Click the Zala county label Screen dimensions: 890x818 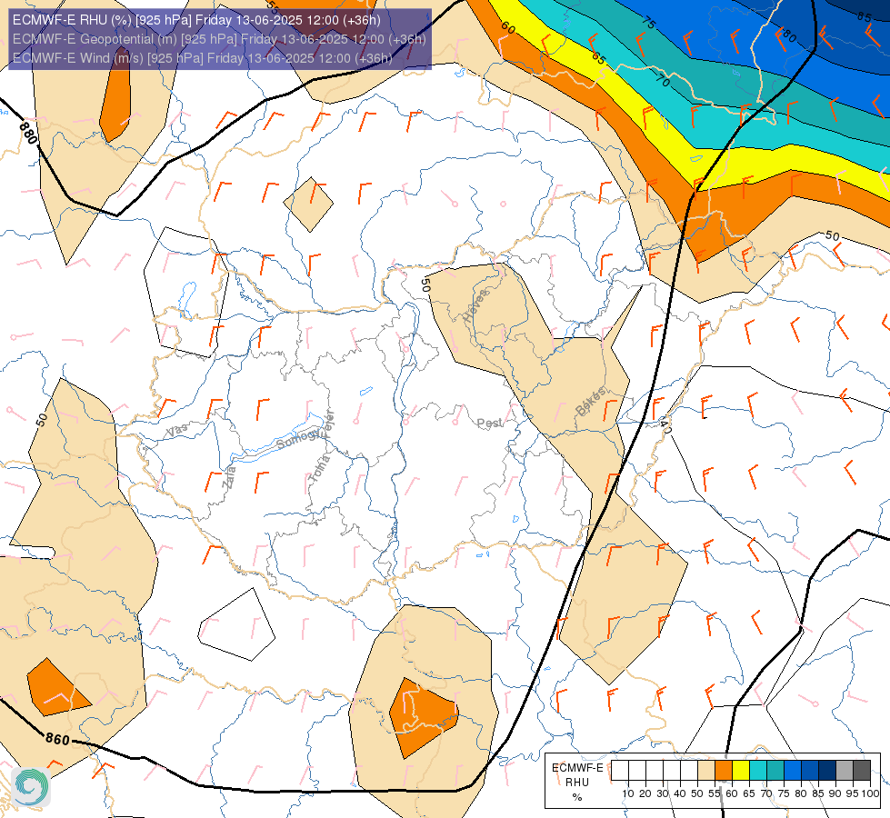tap(229, 477)
